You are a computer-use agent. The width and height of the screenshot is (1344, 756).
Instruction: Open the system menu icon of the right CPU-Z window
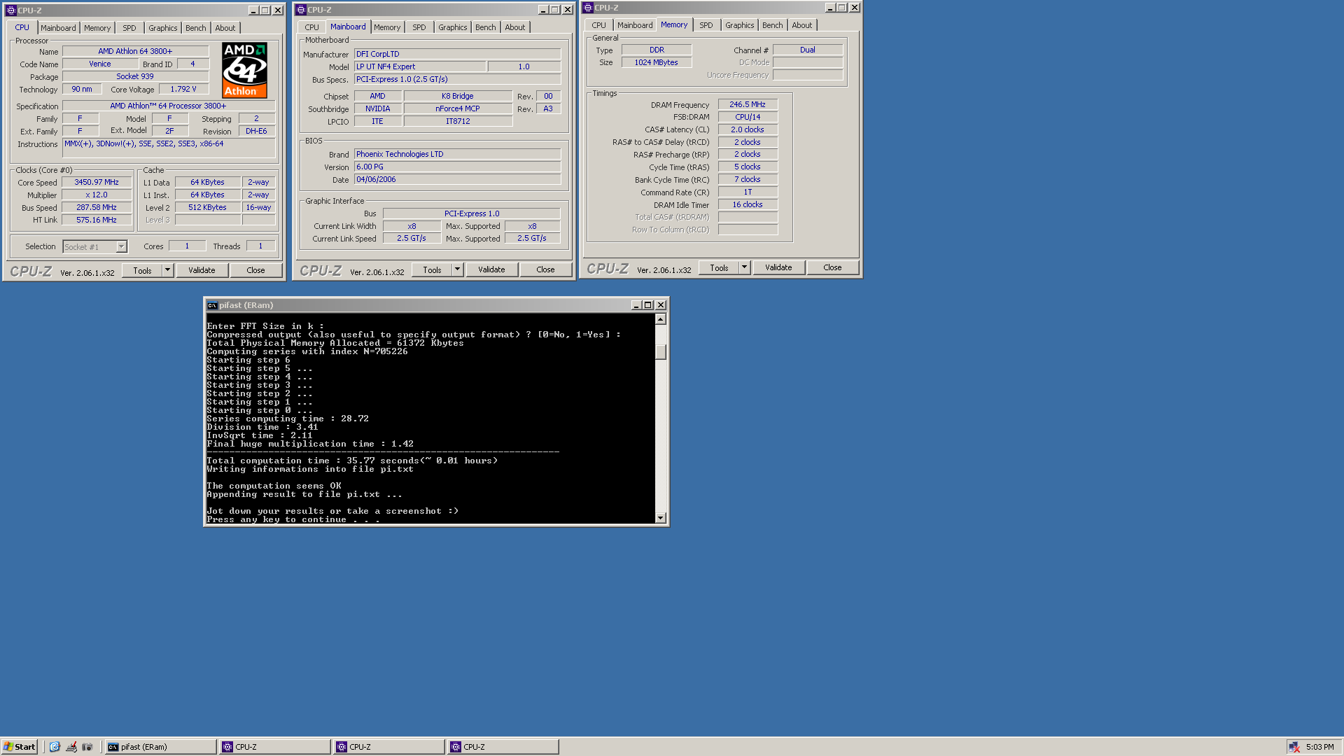[587, 8]
